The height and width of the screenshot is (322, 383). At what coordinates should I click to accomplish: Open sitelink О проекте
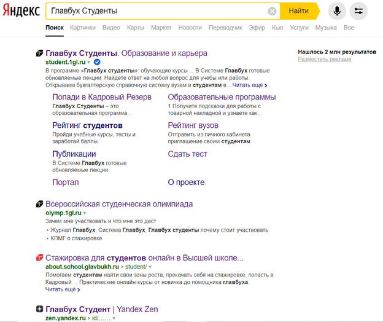point(186,182)
